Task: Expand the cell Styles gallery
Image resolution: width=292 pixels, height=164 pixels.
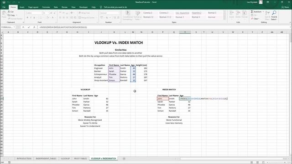Action: [224, 18]
